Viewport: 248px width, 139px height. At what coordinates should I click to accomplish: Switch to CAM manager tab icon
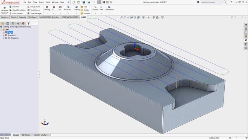(28, 24)
